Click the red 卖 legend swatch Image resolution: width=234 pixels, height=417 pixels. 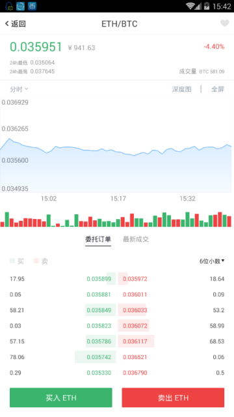pos(36,261)
